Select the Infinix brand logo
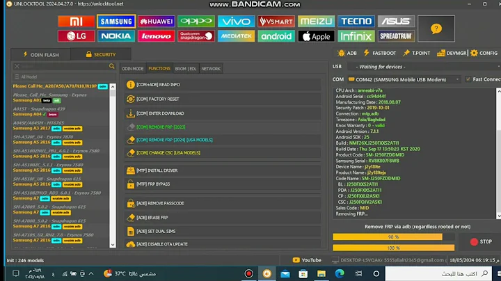501x281 pixels. pyautogui.click(x=356, y=36)
